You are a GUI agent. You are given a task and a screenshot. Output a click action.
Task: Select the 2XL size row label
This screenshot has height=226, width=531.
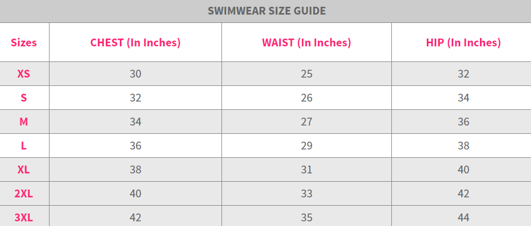23,194
